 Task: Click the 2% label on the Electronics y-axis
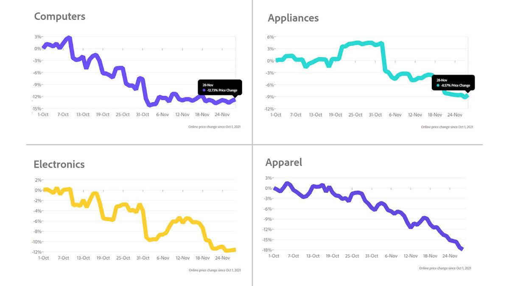[x=37, y=180]
